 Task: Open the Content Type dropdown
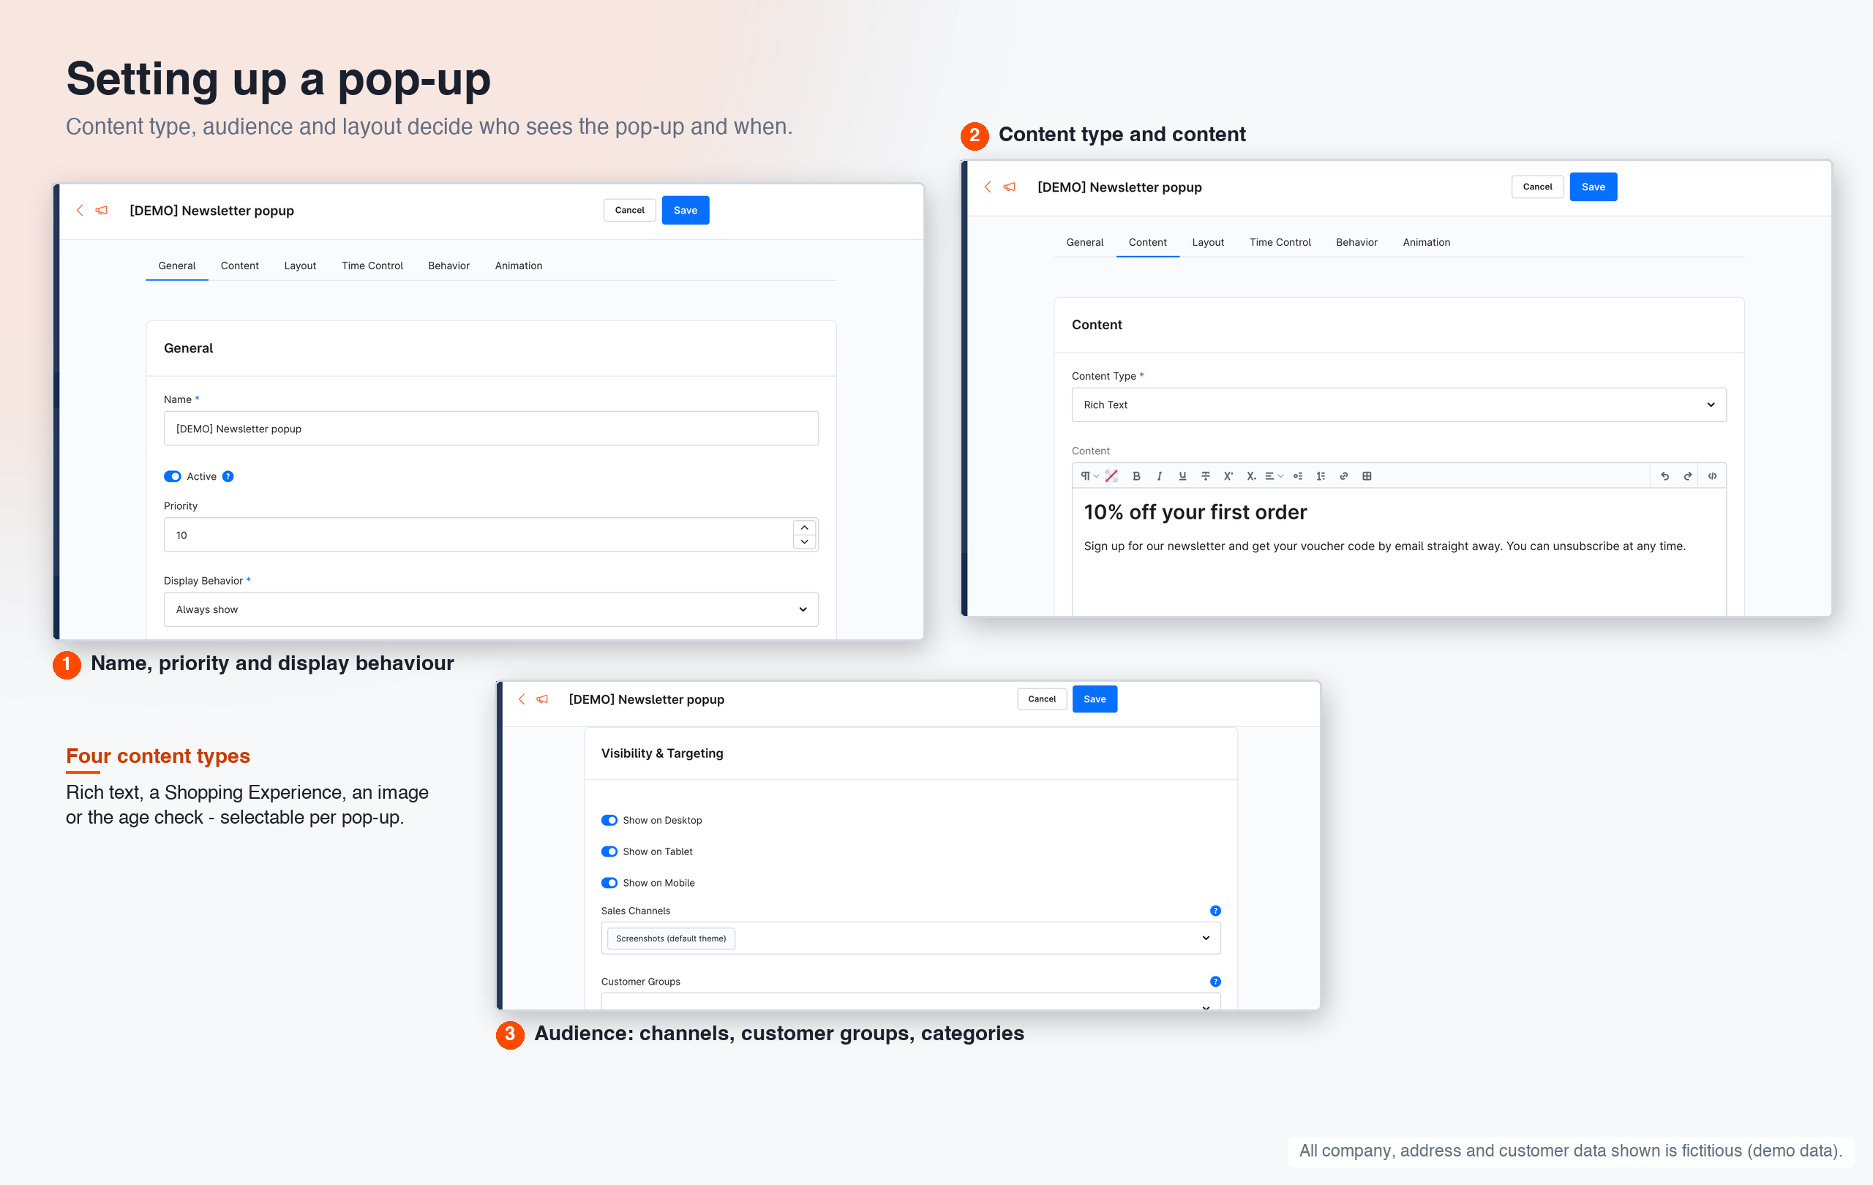[1398, 405]
